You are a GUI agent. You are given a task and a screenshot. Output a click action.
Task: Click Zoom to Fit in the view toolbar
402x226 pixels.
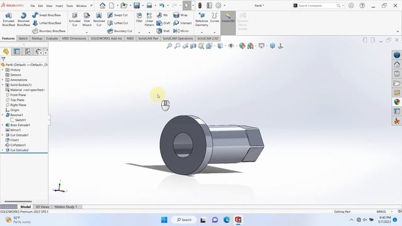169,46
